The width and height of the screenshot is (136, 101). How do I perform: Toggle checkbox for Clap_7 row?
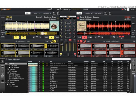40,80
